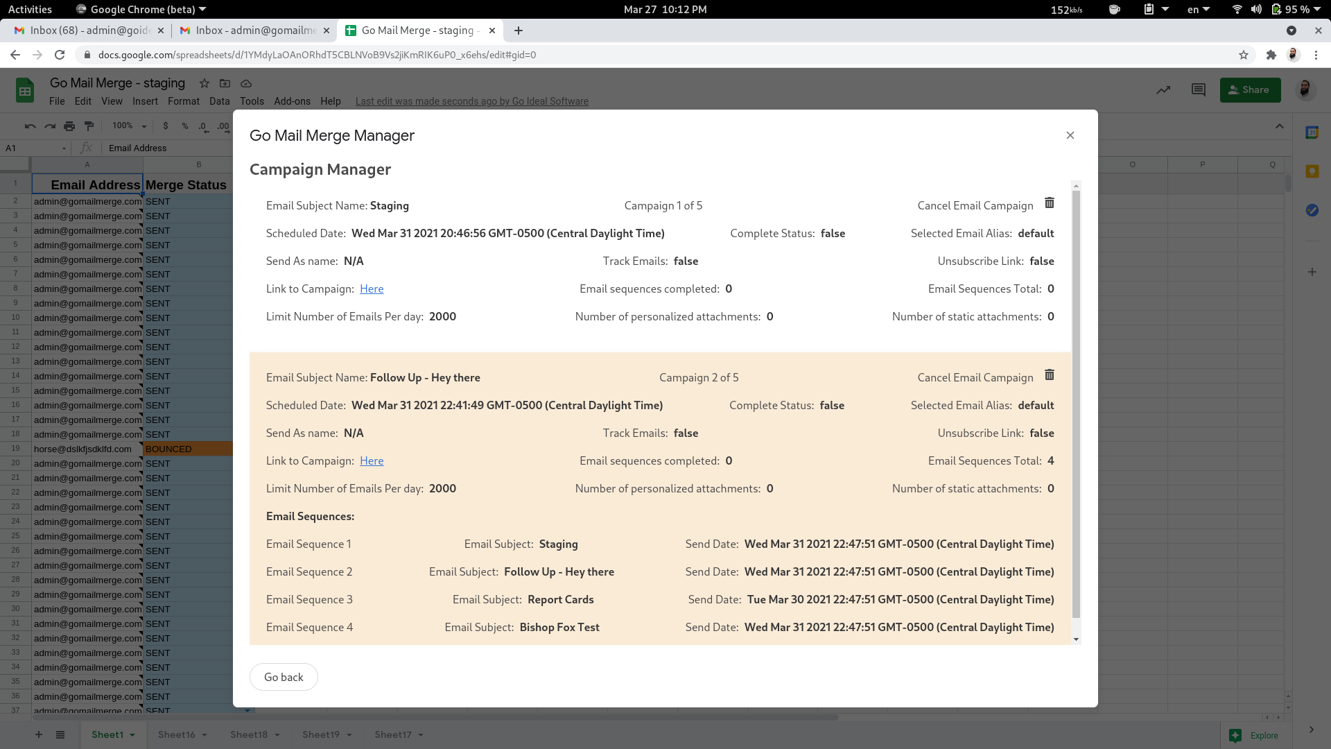Open the Sheet1 tab dropdown arrow

pyautogui.click(x=132, y=735)
